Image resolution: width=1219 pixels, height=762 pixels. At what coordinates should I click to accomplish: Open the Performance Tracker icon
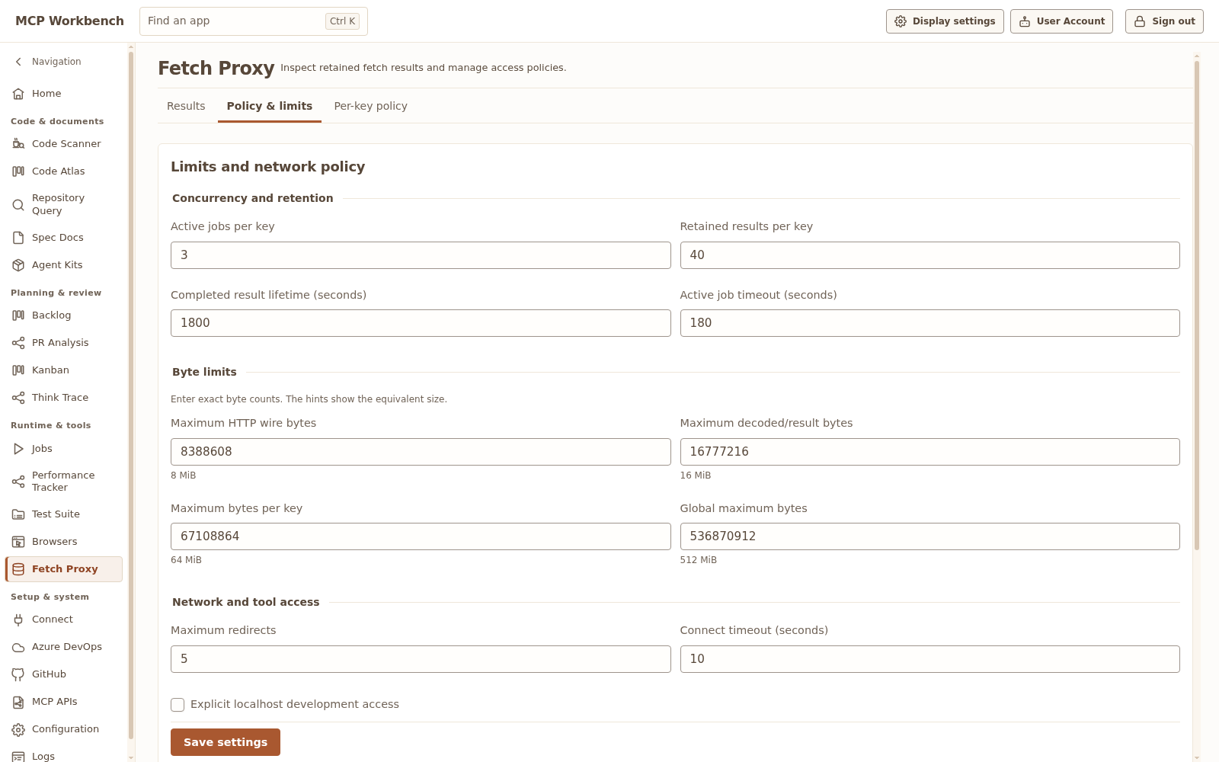click(18, 482)
